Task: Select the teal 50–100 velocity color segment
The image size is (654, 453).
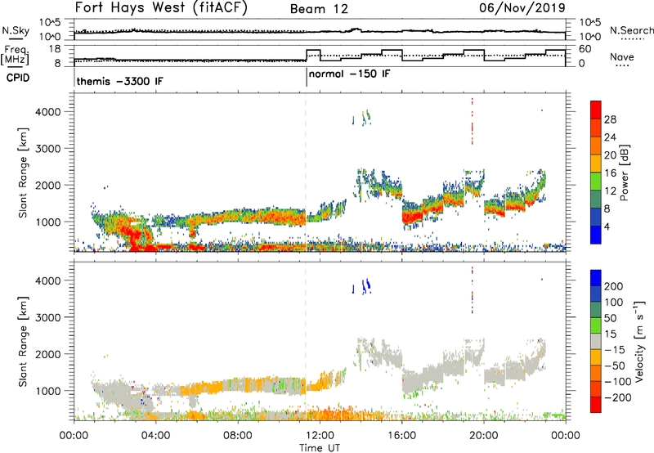Action: [x=596, y=311]
